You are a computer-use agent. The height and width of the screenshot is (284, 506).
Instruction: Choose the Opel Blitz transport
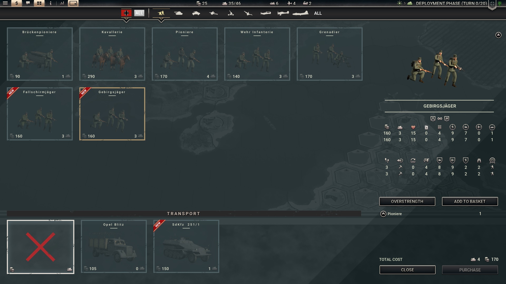tap(114, 246)
